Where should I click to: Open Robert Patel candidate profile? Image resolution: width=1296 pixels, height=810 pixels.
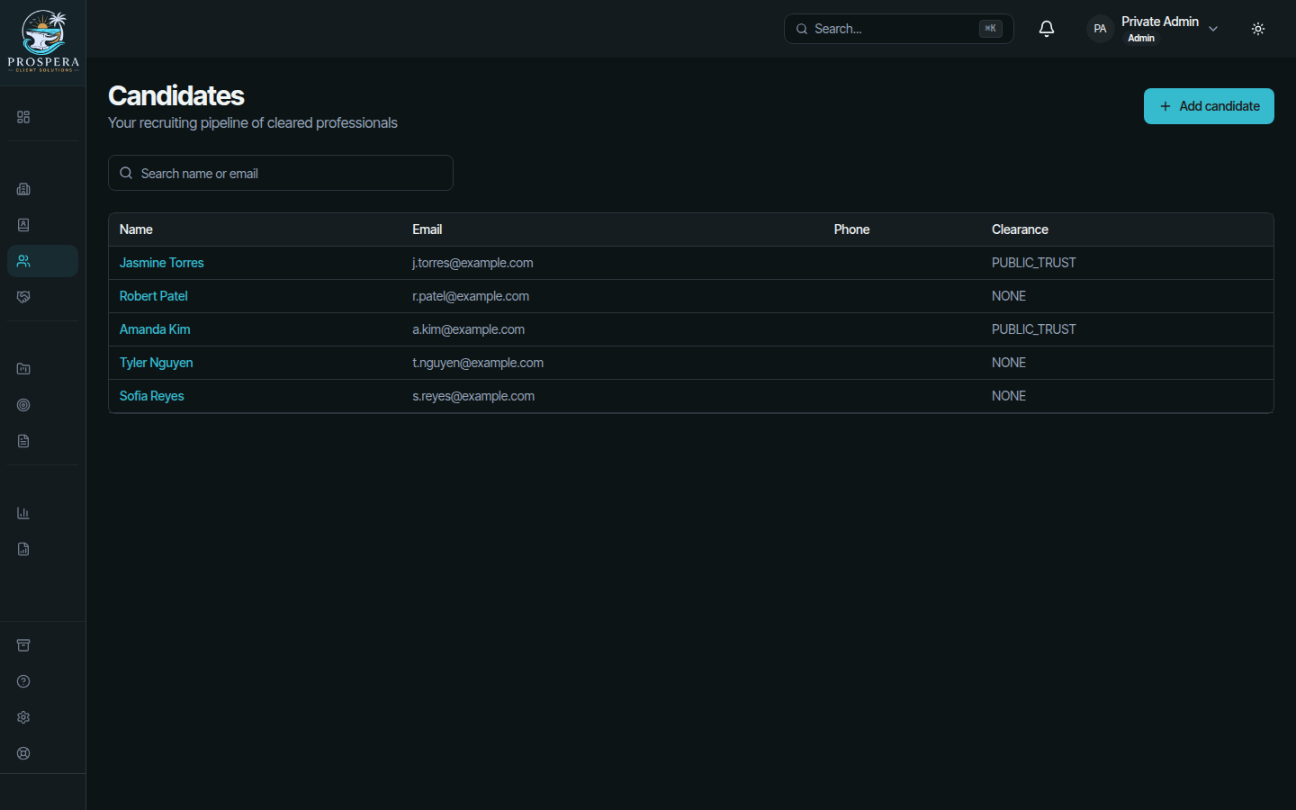[154, 296]
